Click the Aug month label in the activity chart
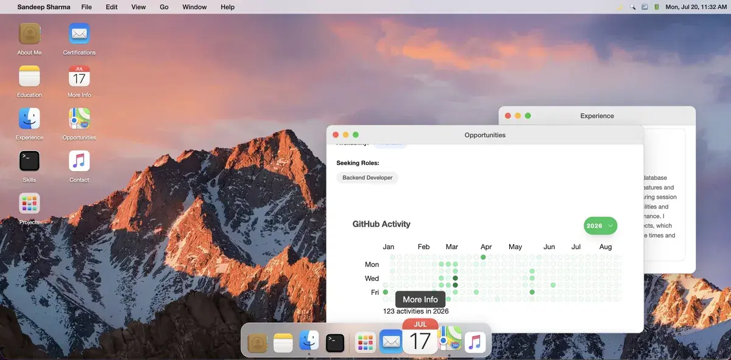 click(x=605, y=247)
